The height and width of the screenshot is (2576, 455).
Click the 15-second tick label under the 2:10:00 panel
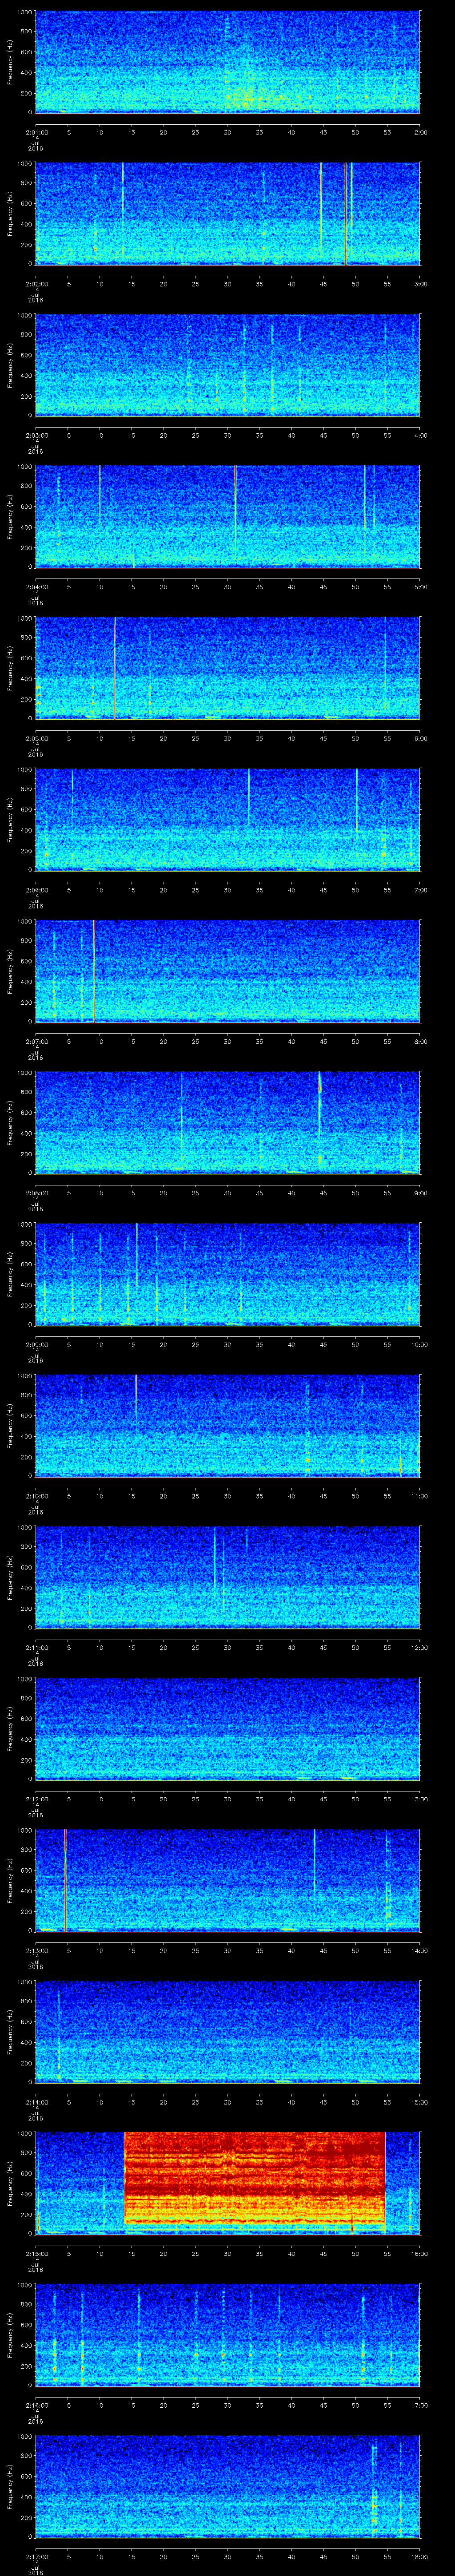click(131, 1495)
